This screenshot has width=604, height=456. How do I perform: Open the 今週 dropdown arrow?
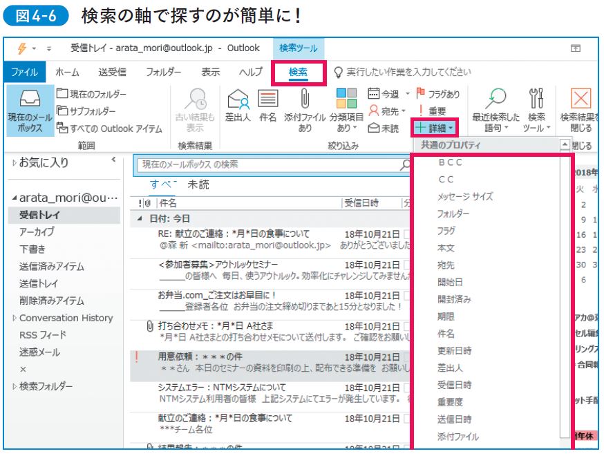(x=408, y=93)
